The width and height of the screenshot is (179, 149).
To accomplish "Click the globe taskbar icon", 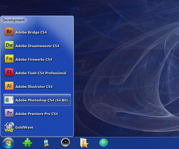I will coord(104,143).
